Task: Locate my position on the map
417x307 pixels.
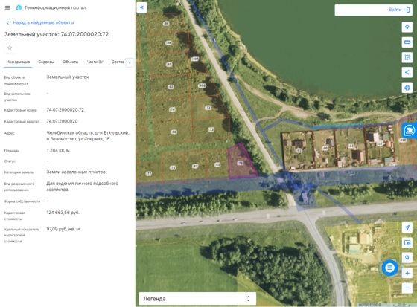Action: click(x=407, y=227)
